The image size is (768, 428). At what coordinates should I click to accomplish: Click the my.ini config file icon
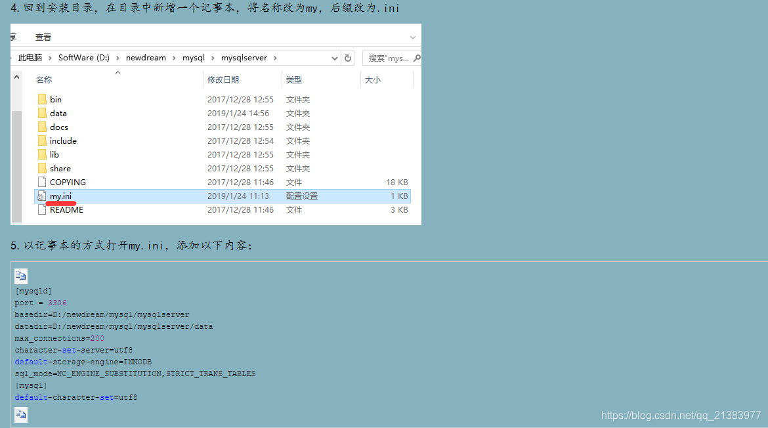[x=41, y=196]
